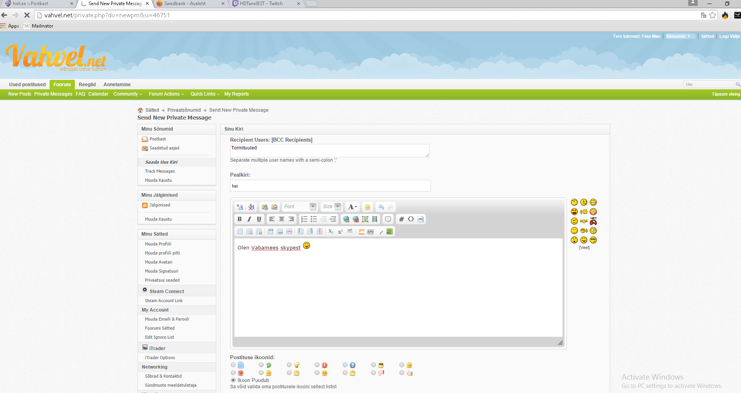Increase indent of the text
Image resolution: width=741 pixels, height=393 pixels.
[x=333, y=219]
